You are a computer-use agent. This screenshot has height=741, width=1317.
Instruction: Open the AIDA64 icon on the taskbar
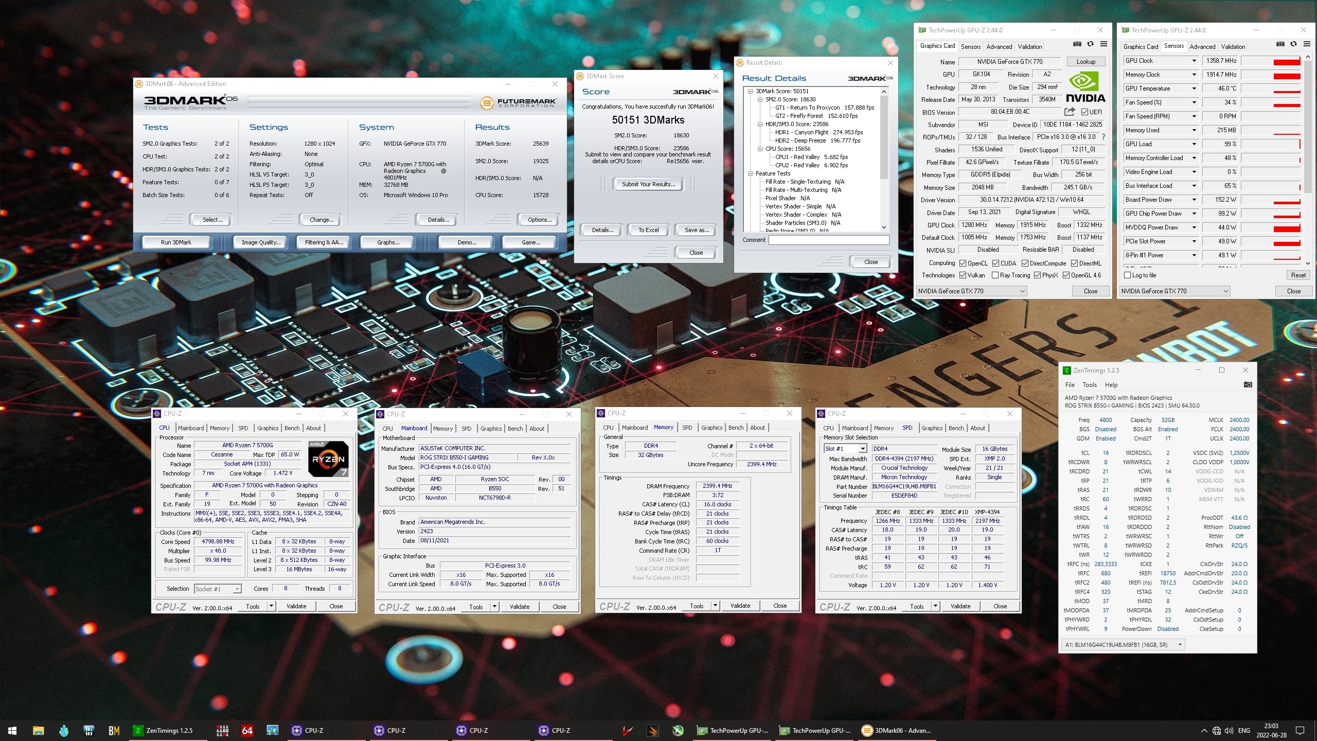(247, 730)
